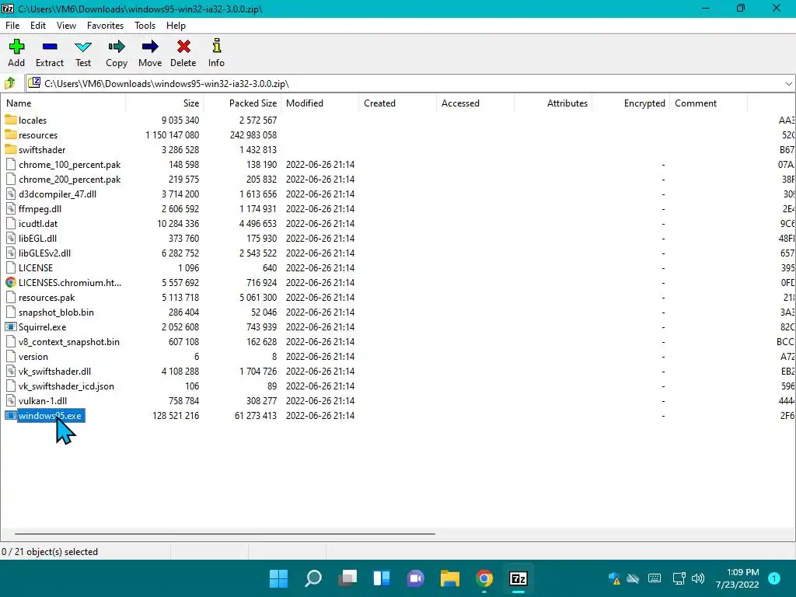
Task: Open the Help menu
Action: coord(176,26)
